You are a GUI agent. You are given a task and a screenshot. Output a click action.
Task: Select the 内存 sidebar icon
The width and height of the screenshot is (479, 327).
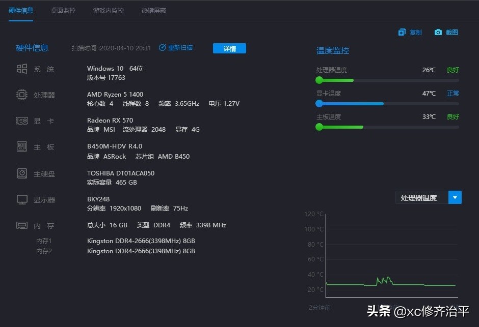click(x=22, y=225)
